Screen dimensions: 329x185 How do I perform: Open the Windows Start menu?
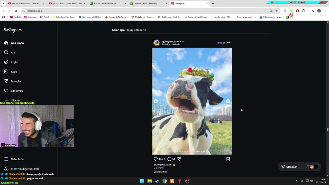click(x=142, y=181)
